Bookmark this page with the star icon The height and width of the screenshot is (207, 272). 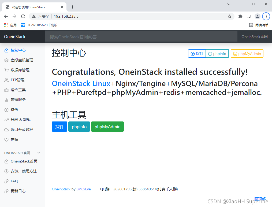(x=230, y=16)
